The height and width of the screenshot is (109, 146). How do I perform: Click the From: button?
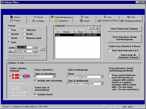coord(12,47)
